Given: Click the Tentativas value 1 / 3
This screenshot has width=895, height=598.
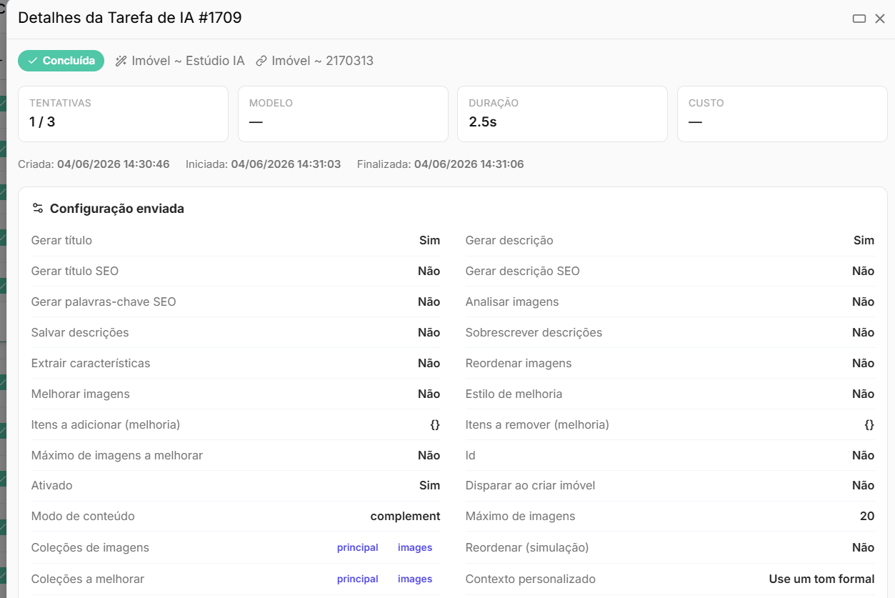Looking at the screenshot, I should (x=42, y=122).
